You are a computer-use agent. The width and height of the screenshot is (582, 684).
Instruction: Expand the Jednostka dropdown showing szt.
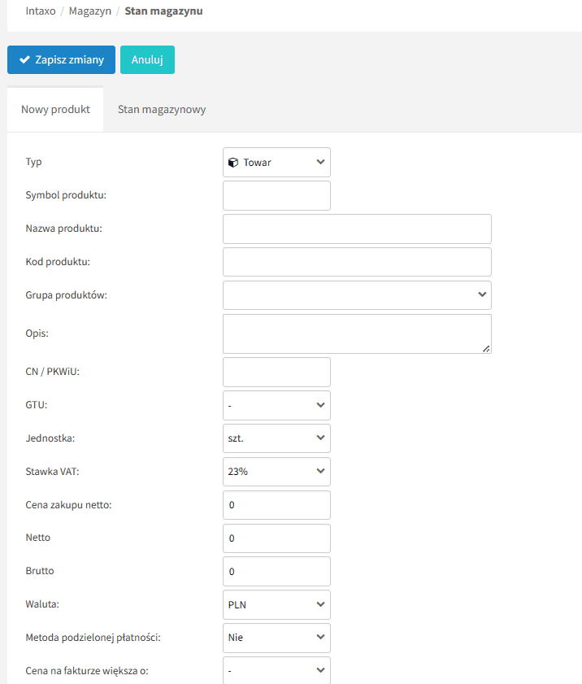click(x=276, y=438)
